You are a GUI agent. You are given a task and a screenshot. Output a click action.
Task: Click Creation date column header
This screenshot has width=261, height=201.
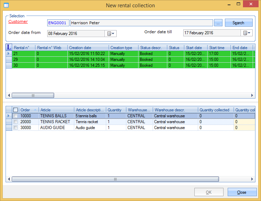tap(87, 48)
